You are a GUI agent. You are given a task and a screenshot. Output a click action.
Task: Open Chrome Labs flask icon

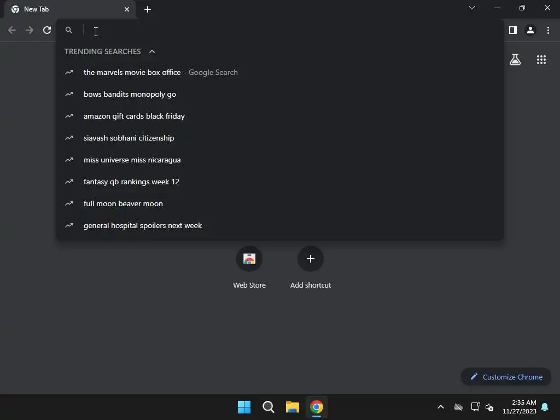515,59
